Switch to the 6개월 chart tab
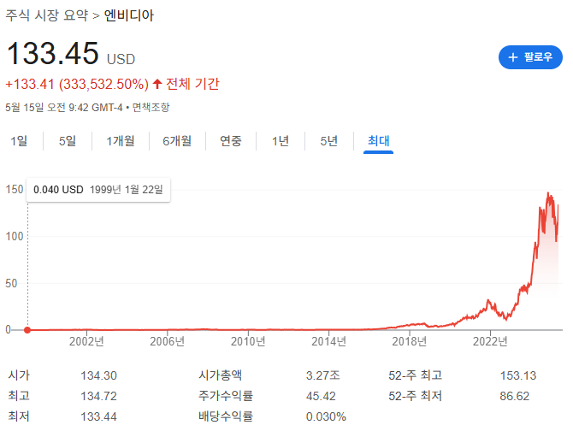 pos(177,141)
